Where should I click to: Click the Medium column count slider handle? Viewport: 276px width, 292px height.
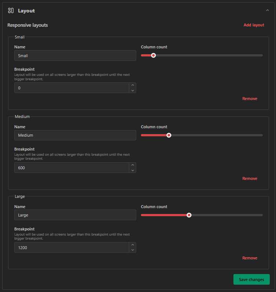(x=169, y=135)
